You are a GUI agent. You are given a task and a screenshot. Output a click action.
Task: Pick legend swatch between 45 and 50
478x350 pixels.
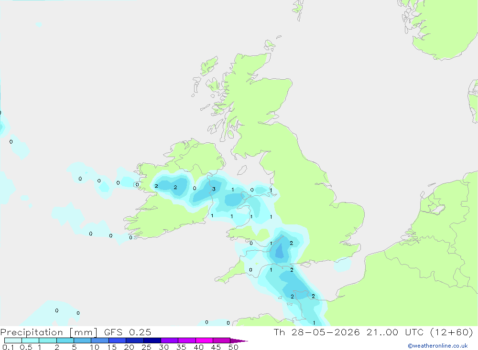(221, 340)
